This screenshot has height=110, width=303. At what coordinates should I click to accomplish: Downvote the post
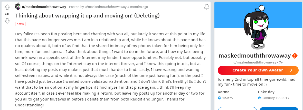pos(7,21)
